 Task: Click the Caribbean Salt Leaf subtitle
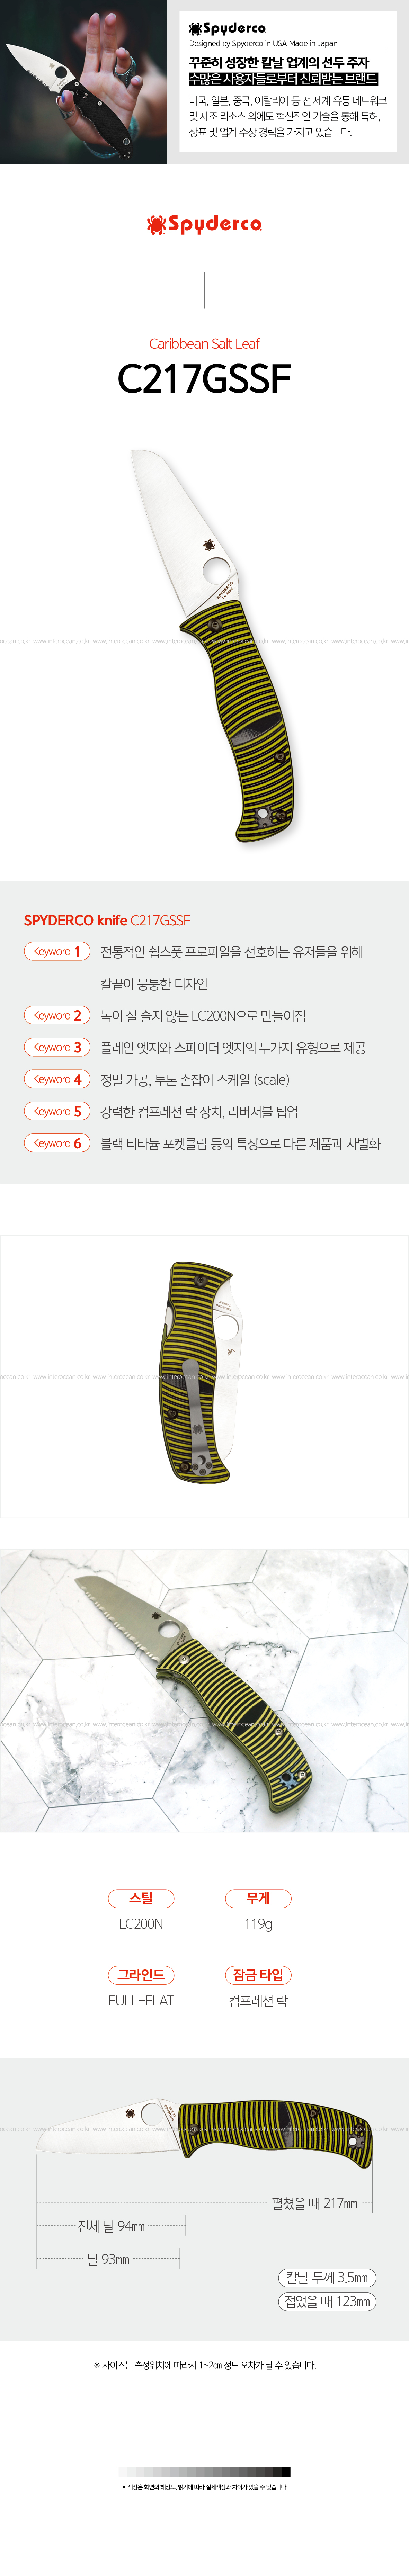(x=204, y=343)
